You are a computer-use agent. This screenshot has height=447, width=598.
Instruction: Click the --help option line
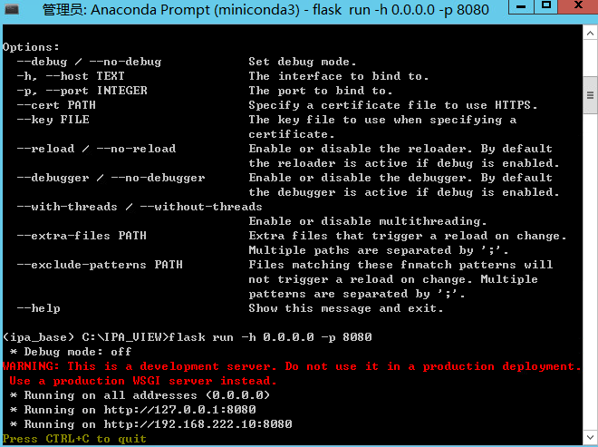click(39, 308)
